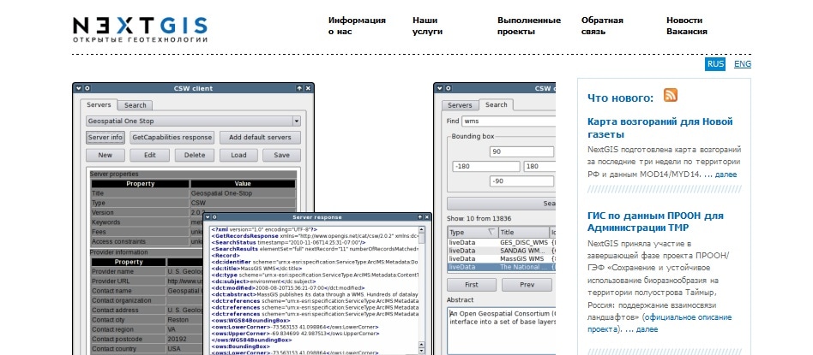Image resolution: width=813 pixels, height=355 pixels.
Task: Switch site language to ENG
Action: click(743, 64)
